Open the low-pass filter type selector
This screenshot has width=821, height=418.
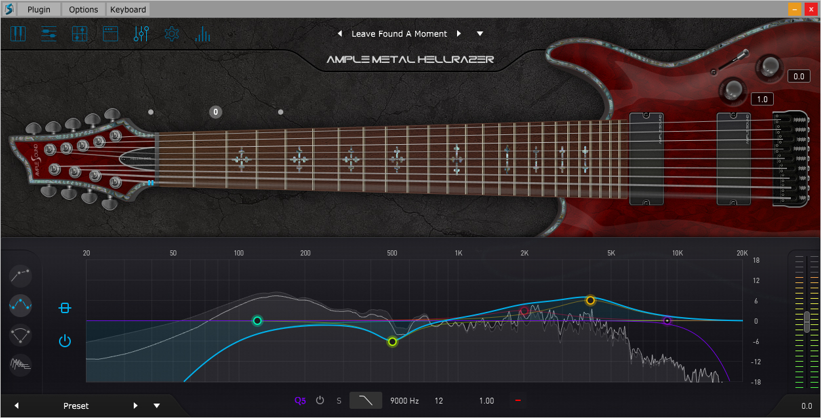pos(366,400)
